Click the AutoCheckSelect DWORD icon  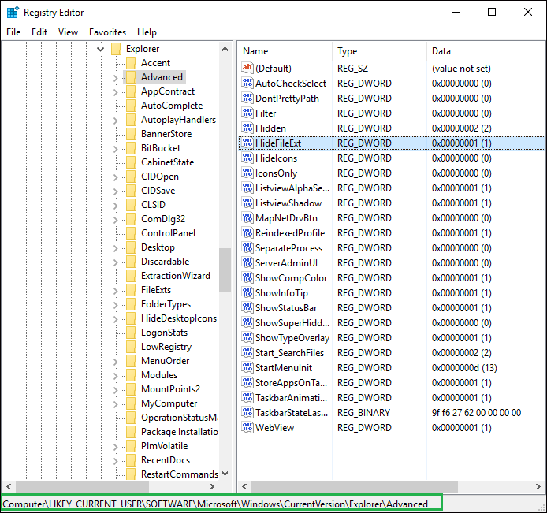pyautogui.click(x=247, y=83)
